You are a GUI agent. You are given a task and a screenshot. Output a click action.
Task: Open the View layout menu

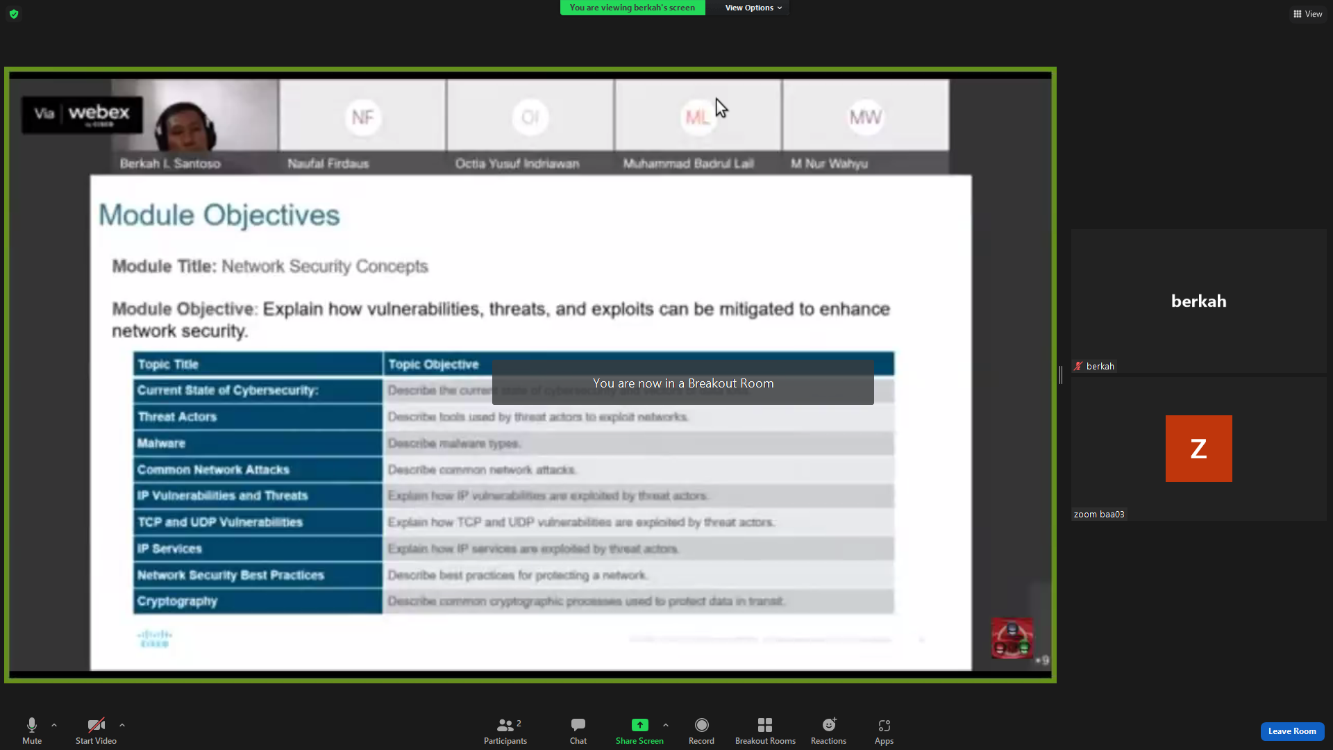click(x=1307, y=14)
